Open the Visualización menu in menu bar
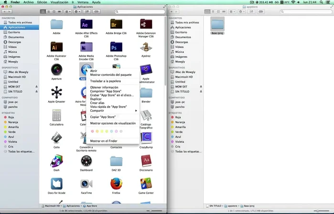Viewport: 334px width, 214px height. (60, 2)
